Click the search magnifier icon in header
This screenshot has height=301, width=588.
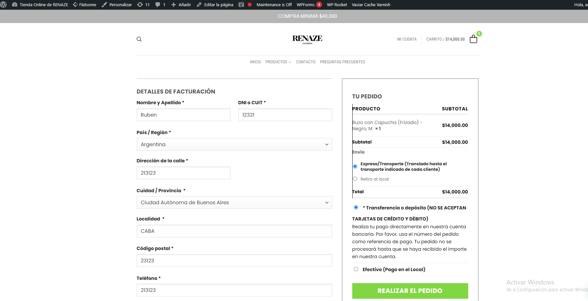click(x=139, y=39)
